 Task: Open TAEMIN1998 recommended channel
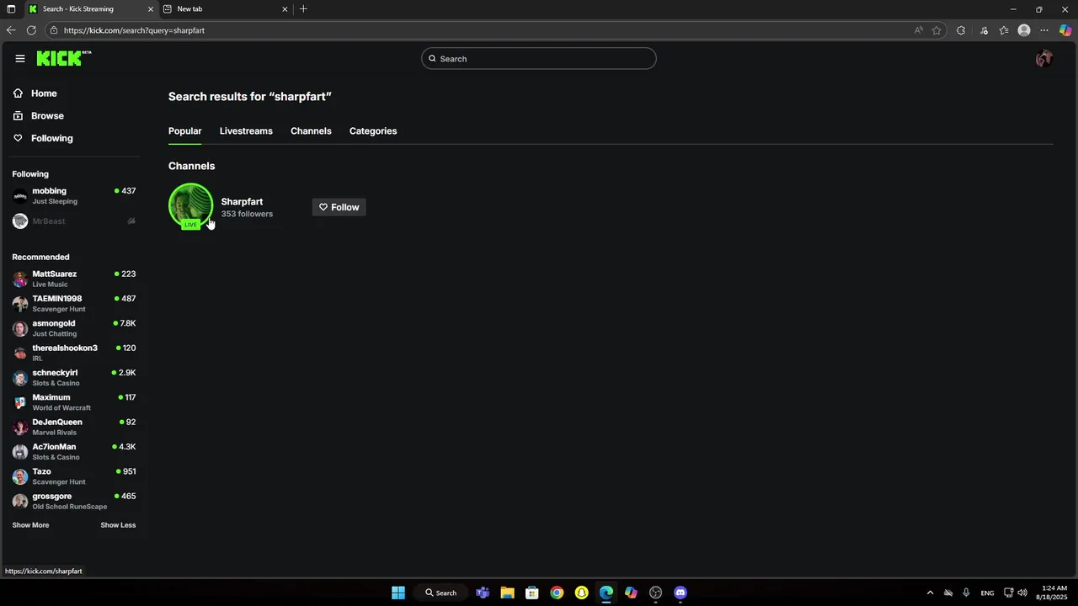point(74,304)
